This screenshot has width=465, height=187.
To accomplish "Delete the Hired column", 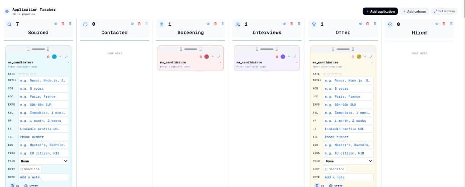I will point(444,24).
